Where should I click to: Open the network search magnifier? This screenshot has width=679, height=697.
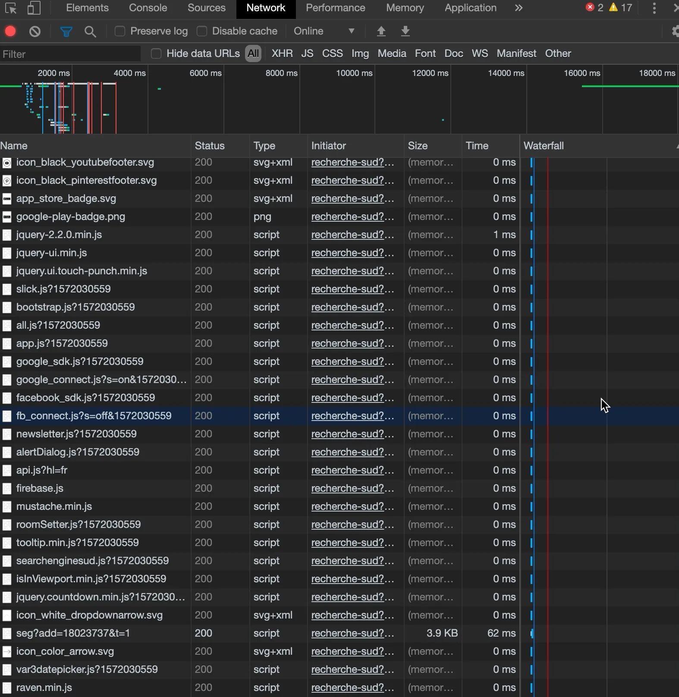90,31
